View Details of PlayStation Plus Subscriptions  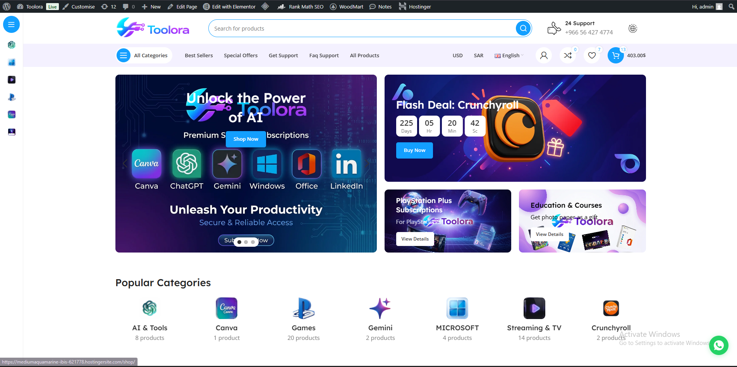coord(415,239)
